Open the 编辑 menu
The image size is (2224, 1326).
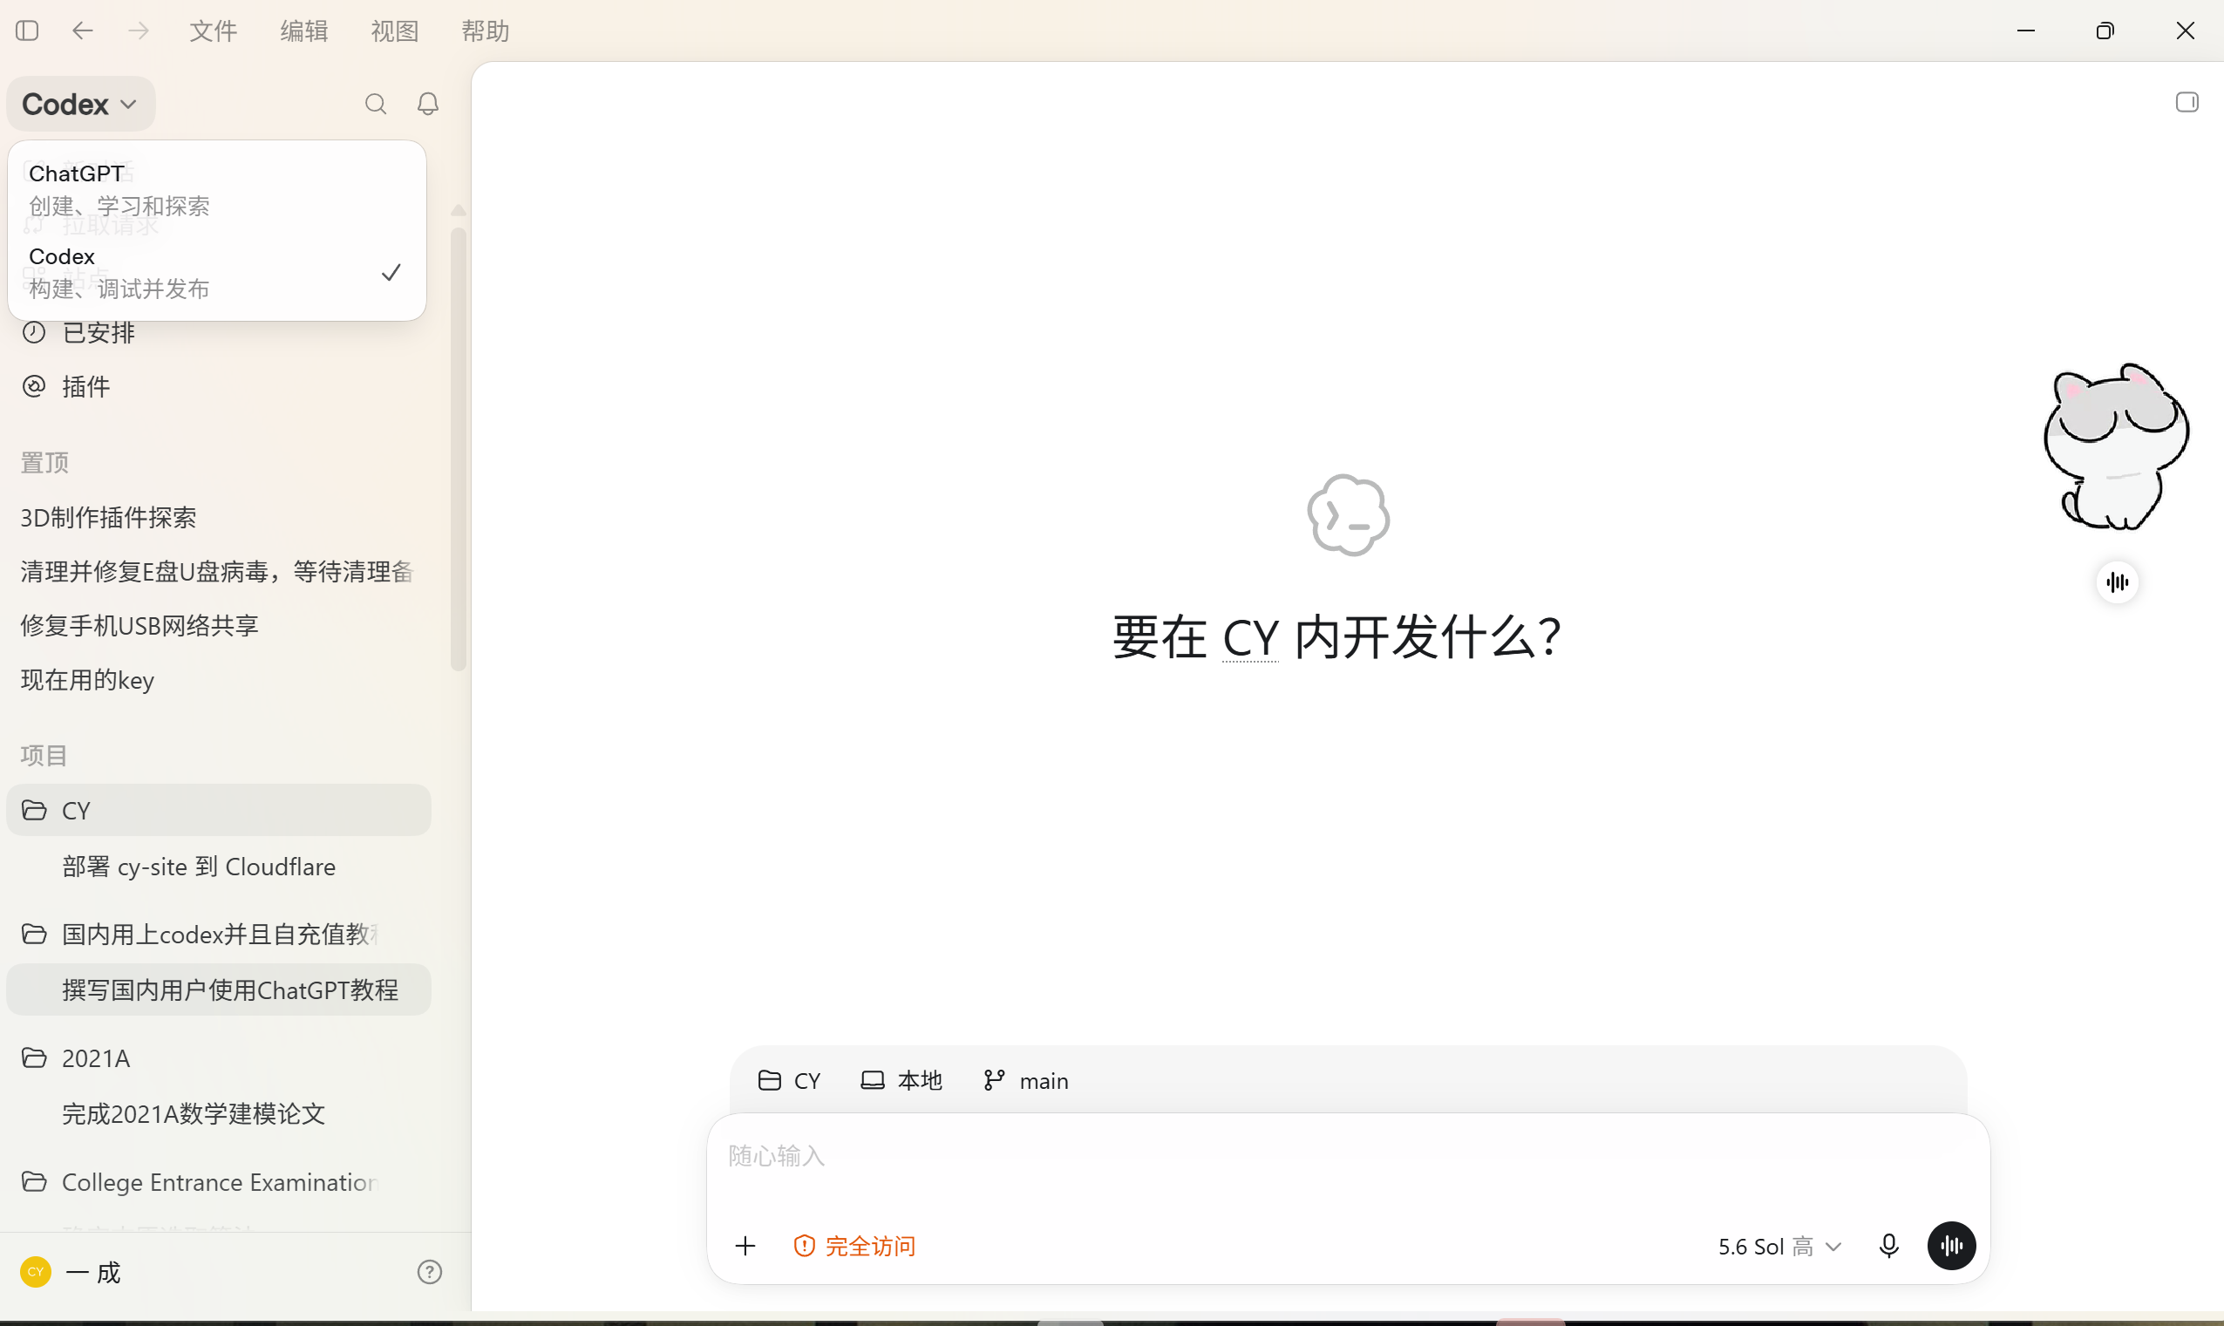[303, 31]
